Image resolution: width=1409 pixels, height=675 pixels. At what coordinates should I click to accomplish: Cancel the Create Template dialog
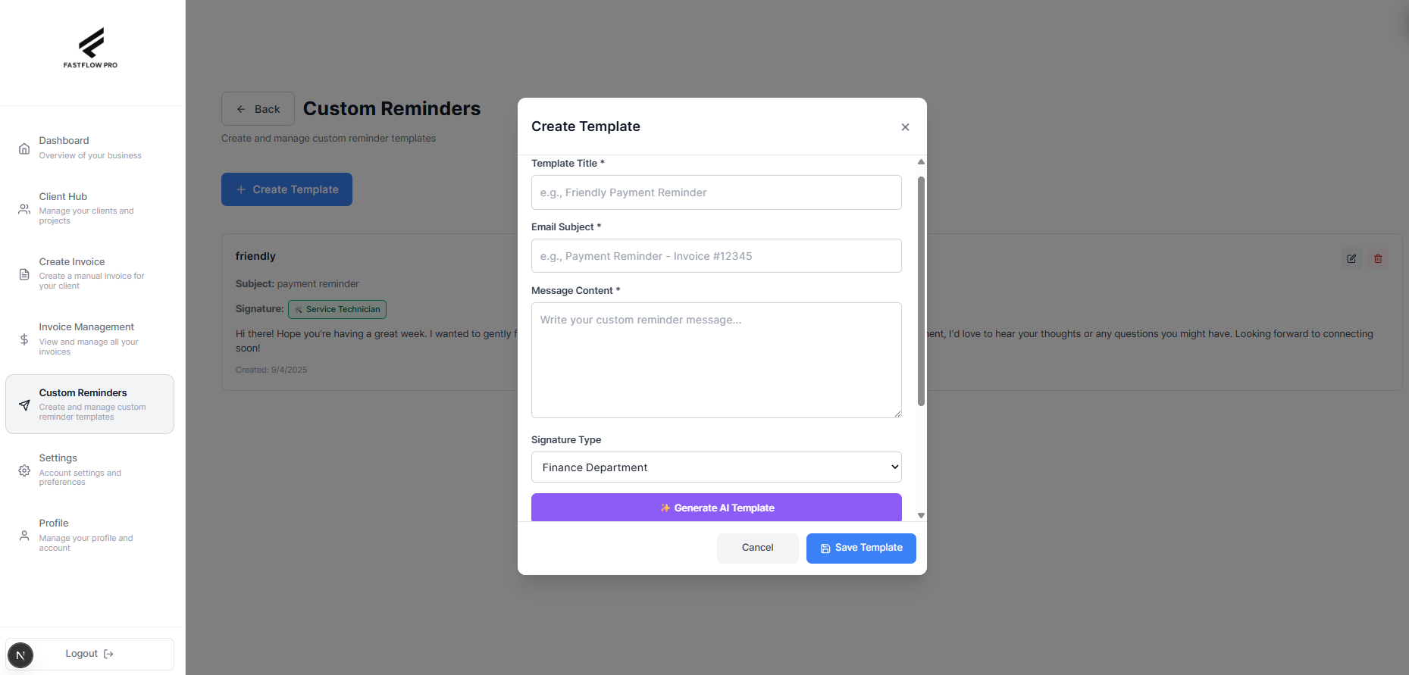coord(757,548)
